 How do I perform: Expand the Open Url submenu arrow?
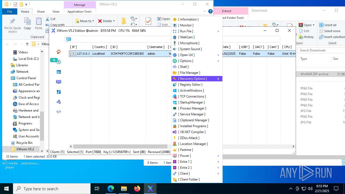tap(218, 55)
